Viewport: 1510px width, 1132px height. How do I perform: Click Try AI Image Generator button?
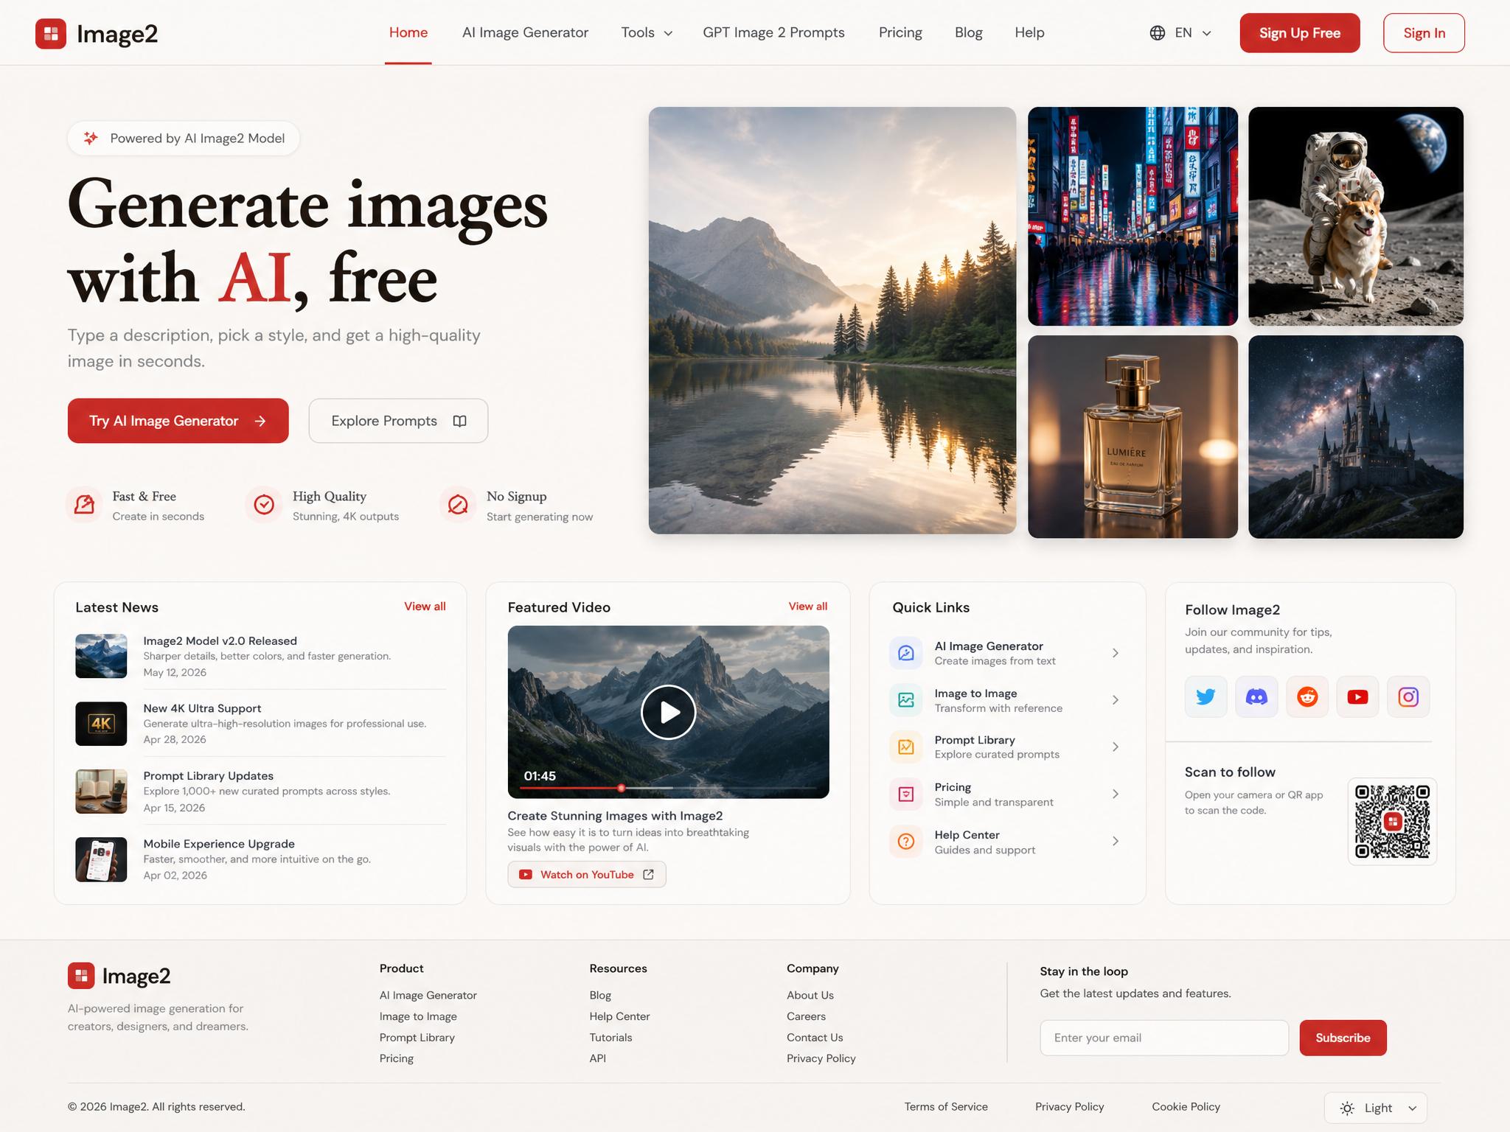178,421
